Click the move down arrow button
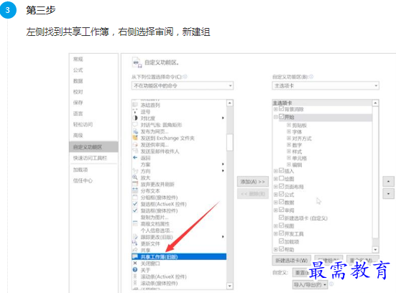Image resolution: width=396 pixels, height=293 pixels. pyautogui.click(x=388, y=194)
